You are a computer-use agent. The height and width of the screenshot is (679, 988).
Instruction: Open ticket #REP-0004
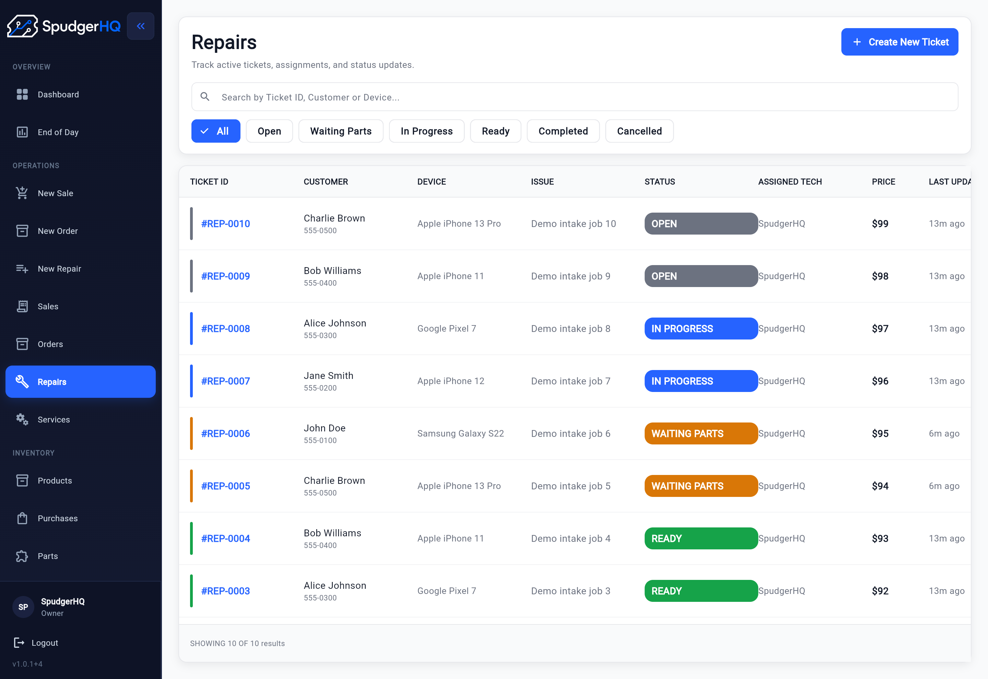[x=225, y=539]
